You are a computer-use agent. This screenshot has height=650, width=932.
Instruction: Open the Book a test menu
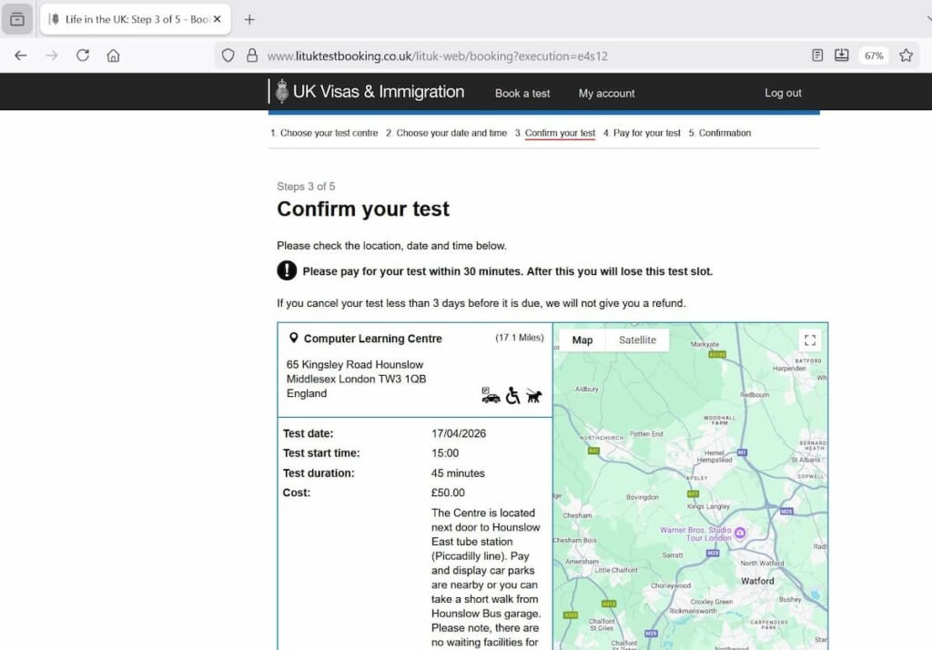pyautogui.click(x=522, y=93)
